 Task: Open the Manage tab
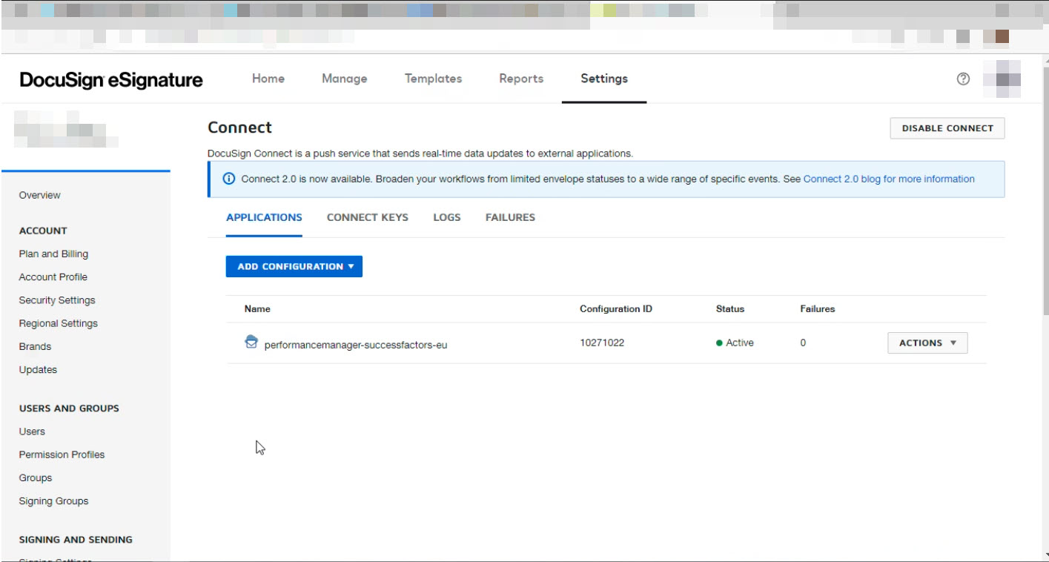(x=344, y=79)
